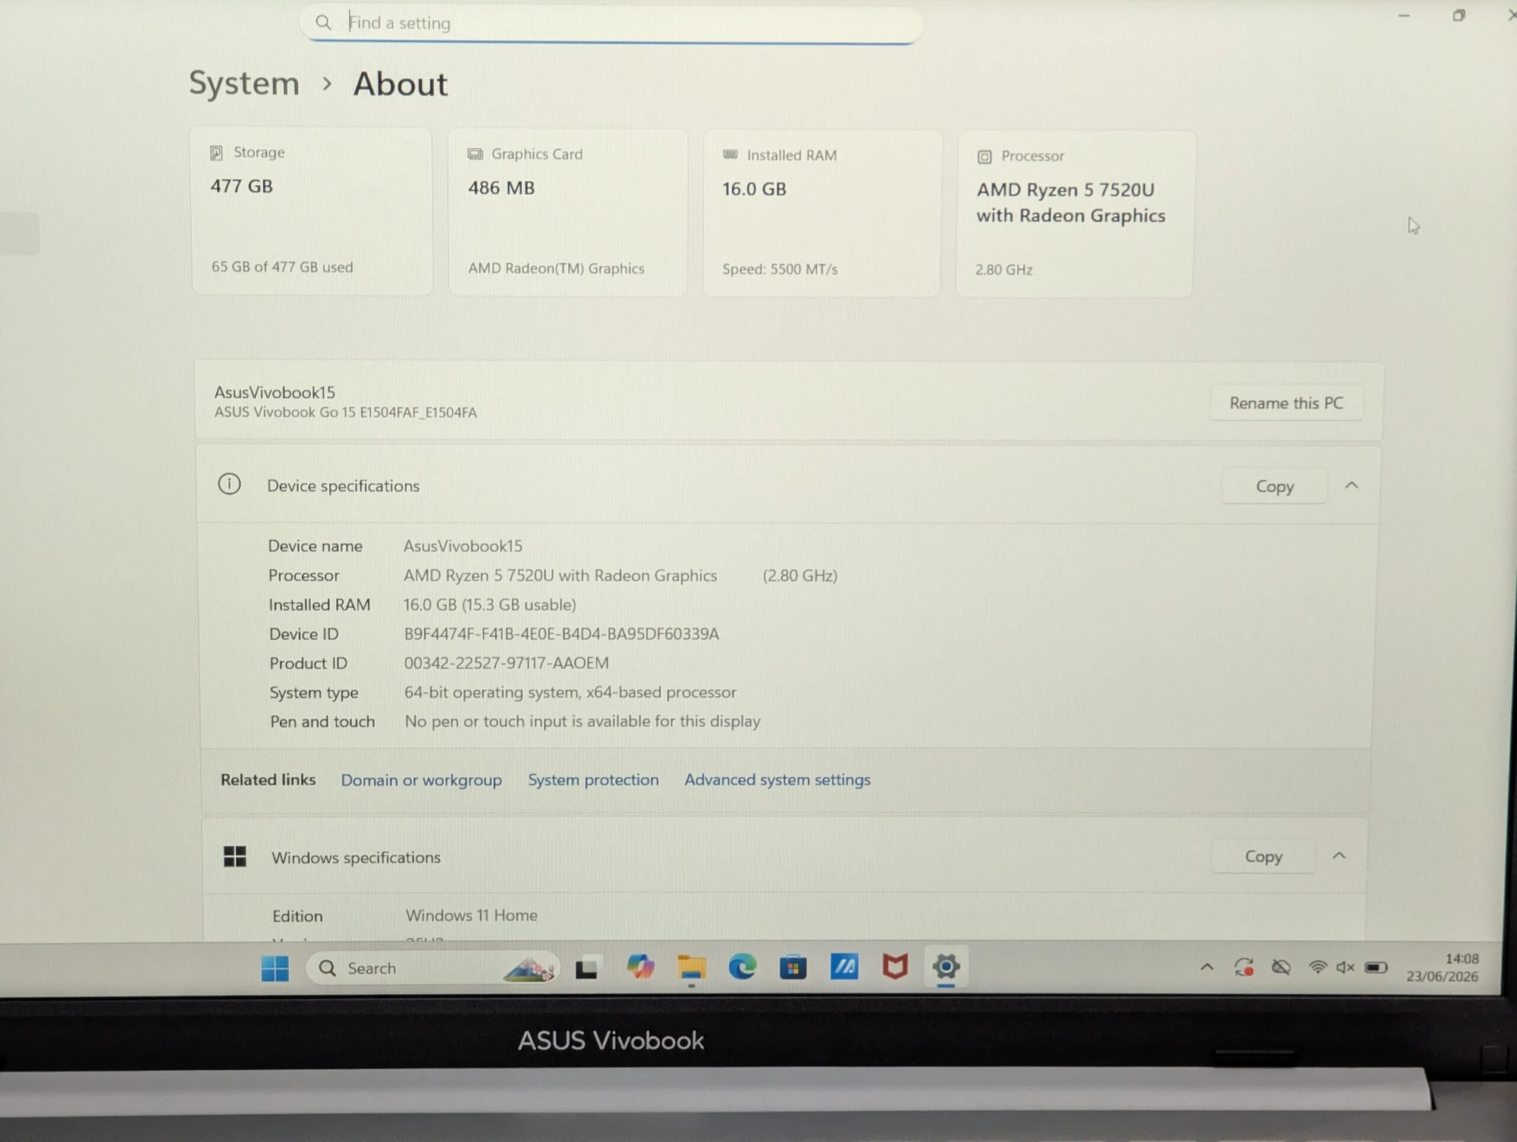
Task: Open the Processor info card
Action: (x=1075, y=214)
